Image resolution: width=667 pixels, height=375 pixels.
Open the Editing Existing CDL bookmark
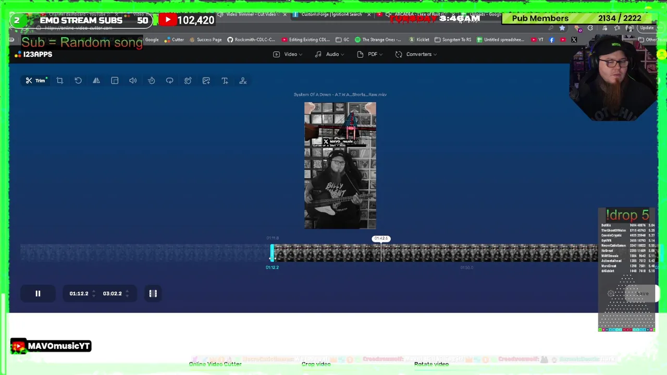point(305,40)
